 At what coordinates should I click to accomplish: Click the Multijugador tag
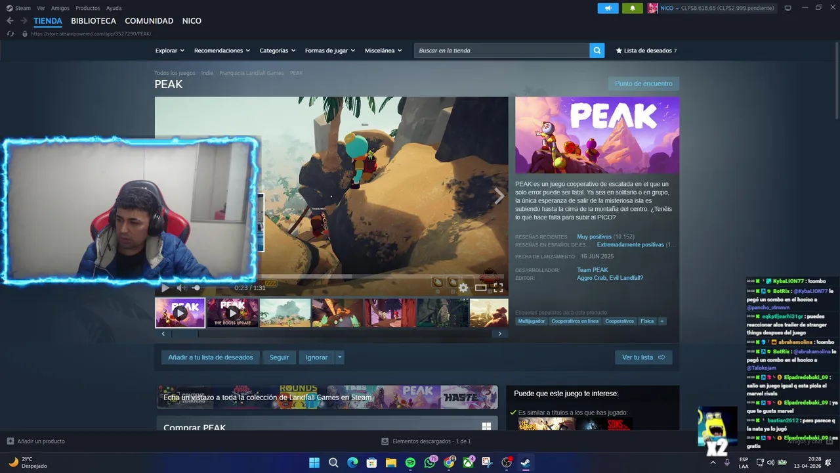click(531, 321)
